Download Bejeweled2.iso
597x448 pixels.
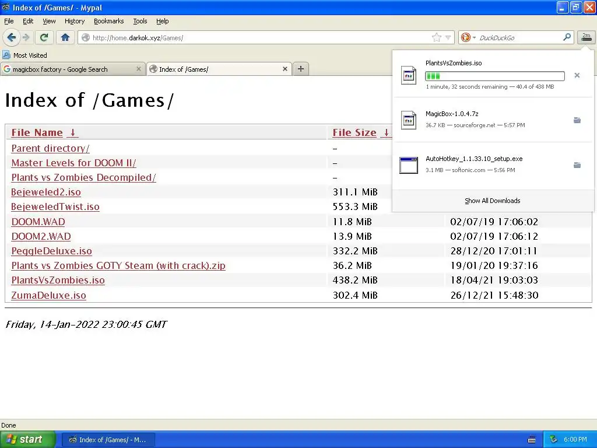click(45, 192)
